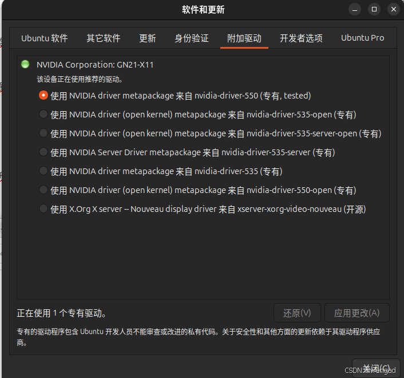Go to the 更新 tab
The image size is (404, 378).
click(148, 38)
